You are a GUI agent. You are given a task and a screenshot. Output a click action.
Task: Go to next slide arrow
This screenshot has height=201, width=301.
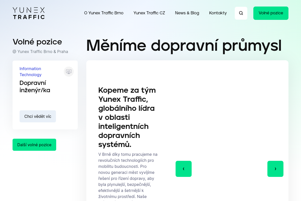coord(275,169)
